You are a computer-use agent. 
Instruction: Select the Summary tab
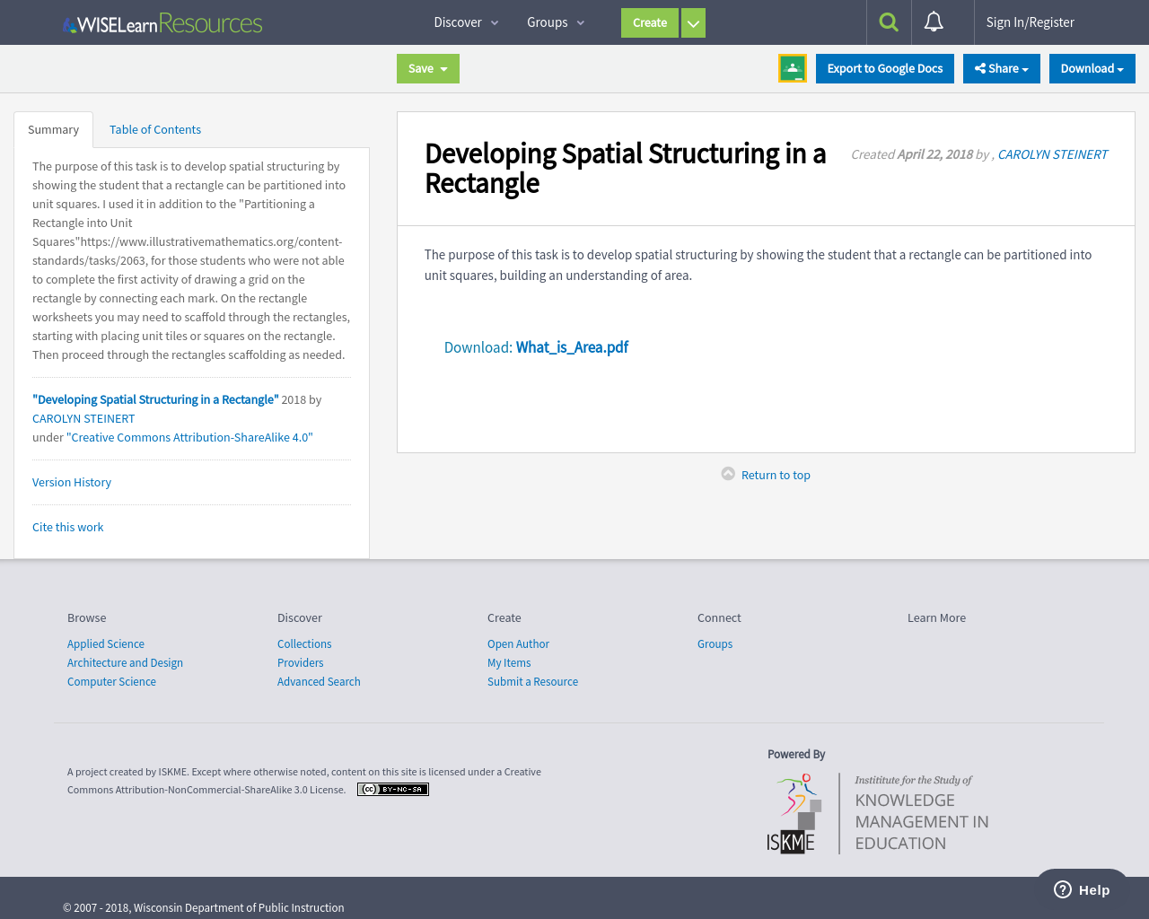pos(53,129)
